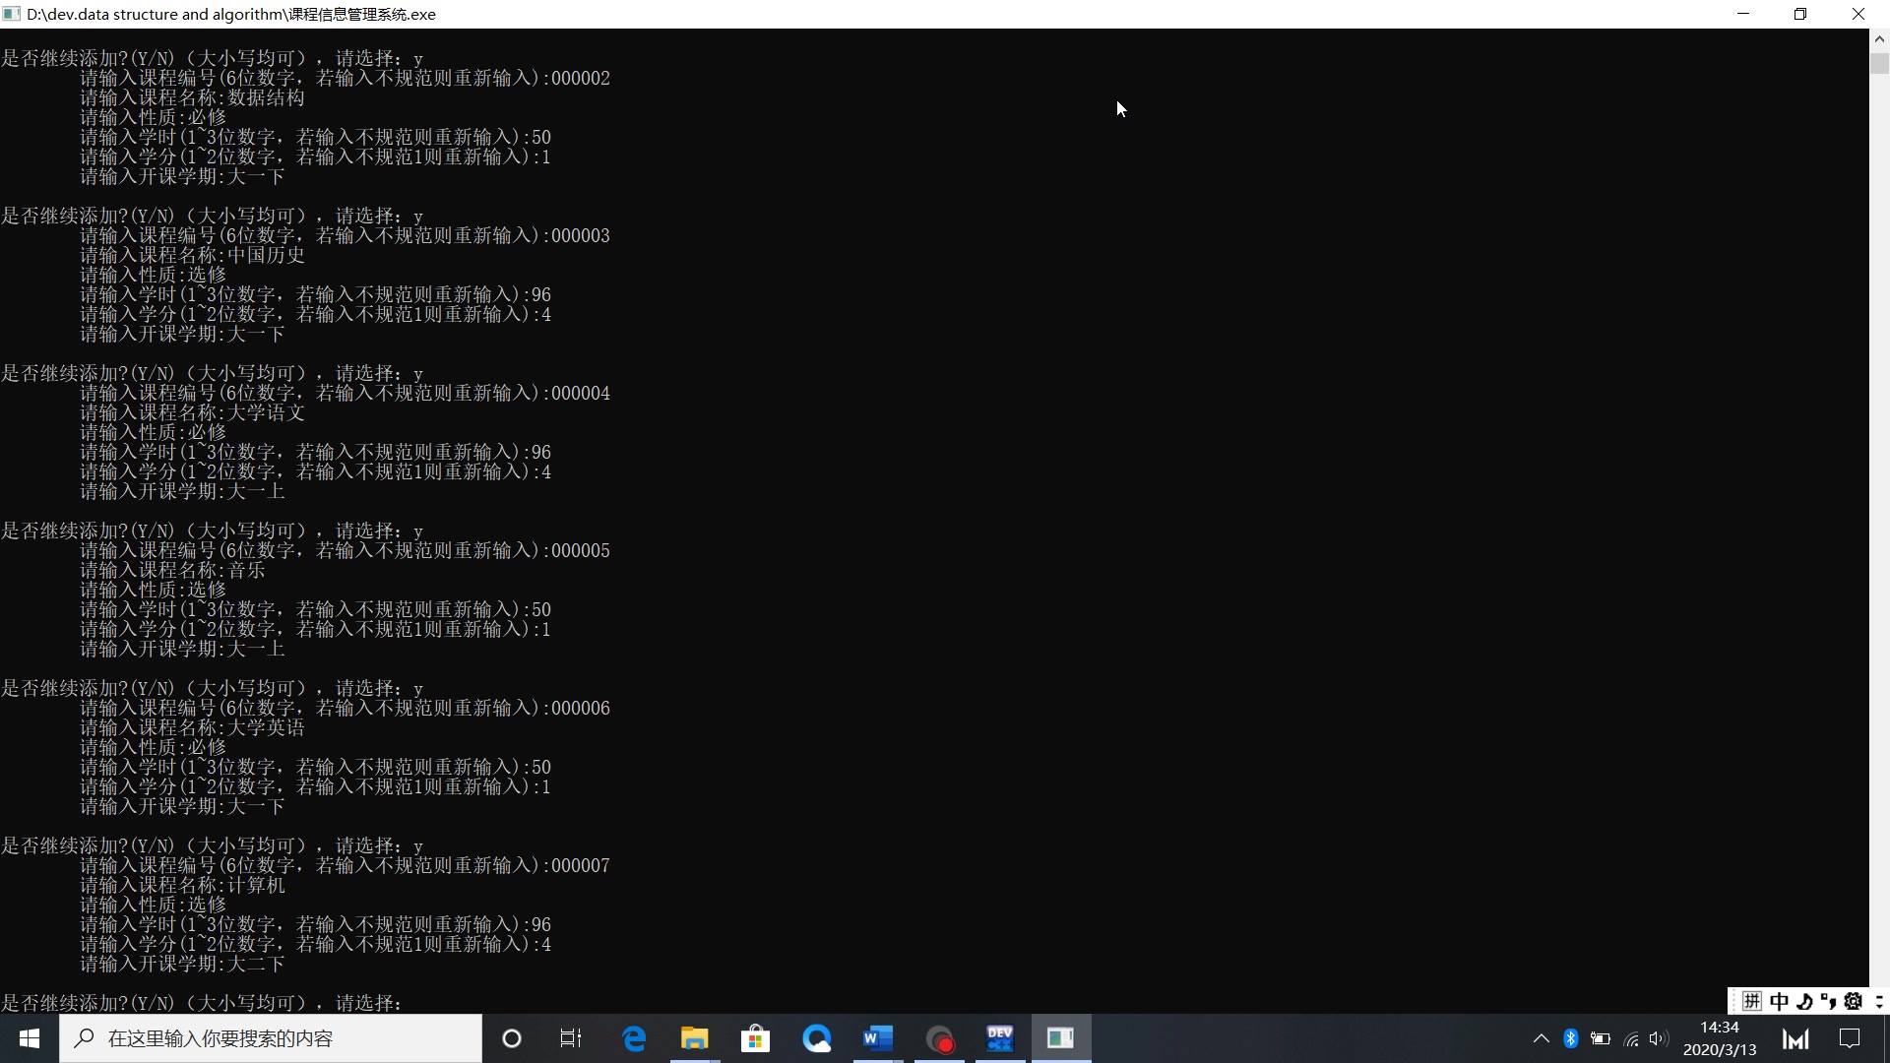Viewport: 1890px width, 1063px height.
Task: Open the console window system menu icon
Action: click(x=12, y=14)
